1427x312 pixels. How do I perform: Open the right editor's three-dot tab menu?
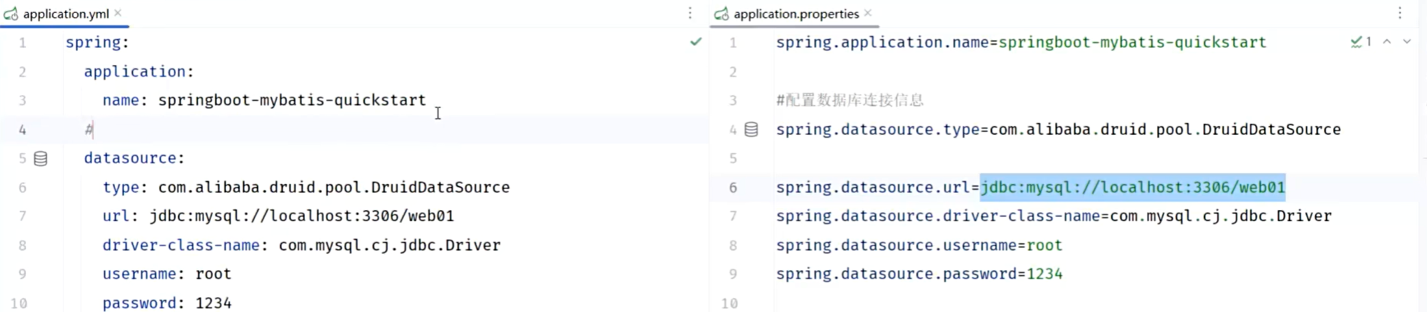click(x=1400, y=13)
